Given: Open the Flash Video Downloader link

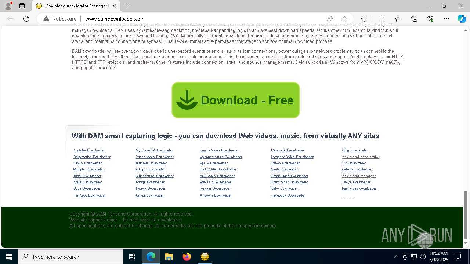Looking at the screenshot, I should [290, 182].
